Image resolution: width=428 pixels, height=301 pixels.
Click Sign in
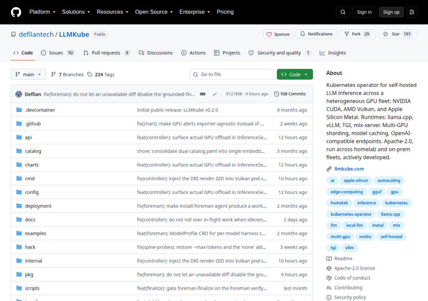(x=364, y=12)
